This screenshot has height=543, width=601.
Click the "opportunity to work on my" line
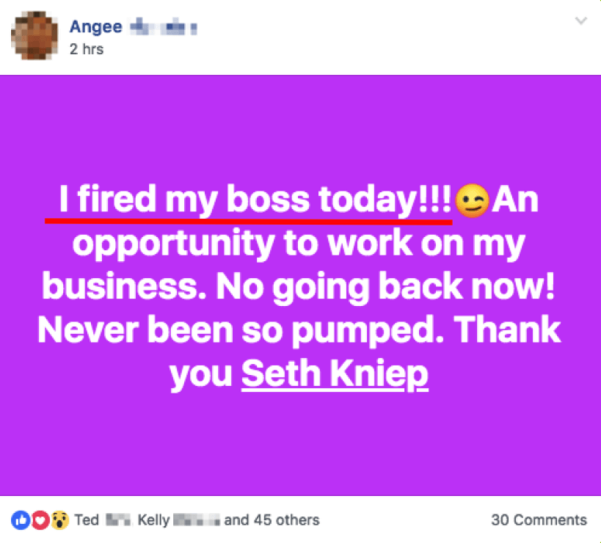point(299,244)
